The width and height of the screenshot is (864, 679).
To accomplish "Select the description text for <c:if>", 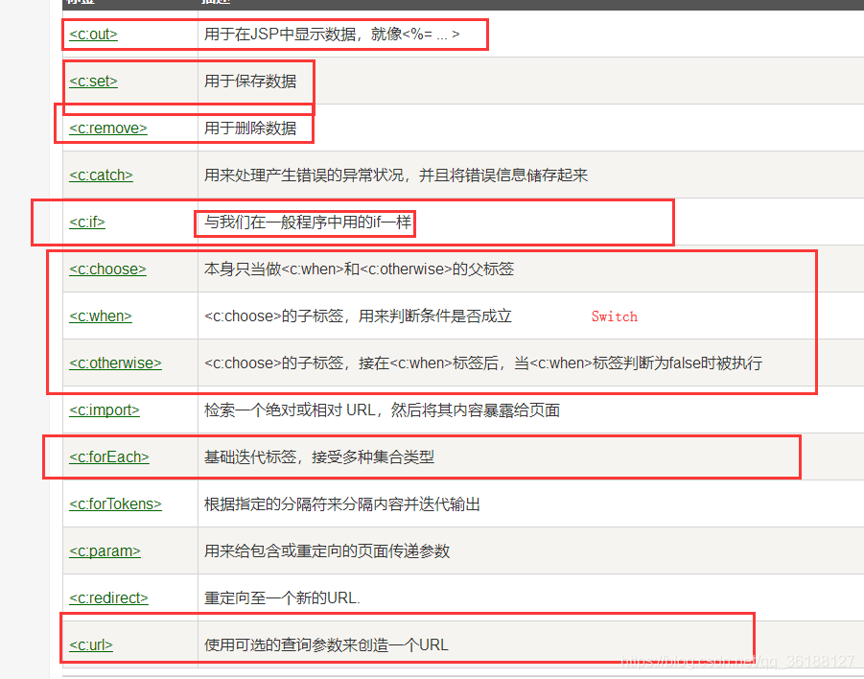I will (307, 222).
